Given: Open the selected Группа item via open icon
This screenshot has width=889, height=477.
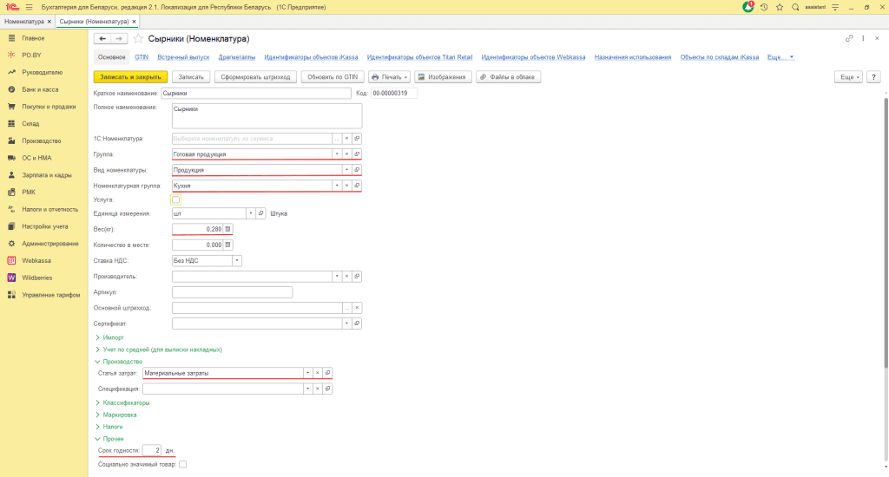Looking at the screenshot, I should coord(357,154).
